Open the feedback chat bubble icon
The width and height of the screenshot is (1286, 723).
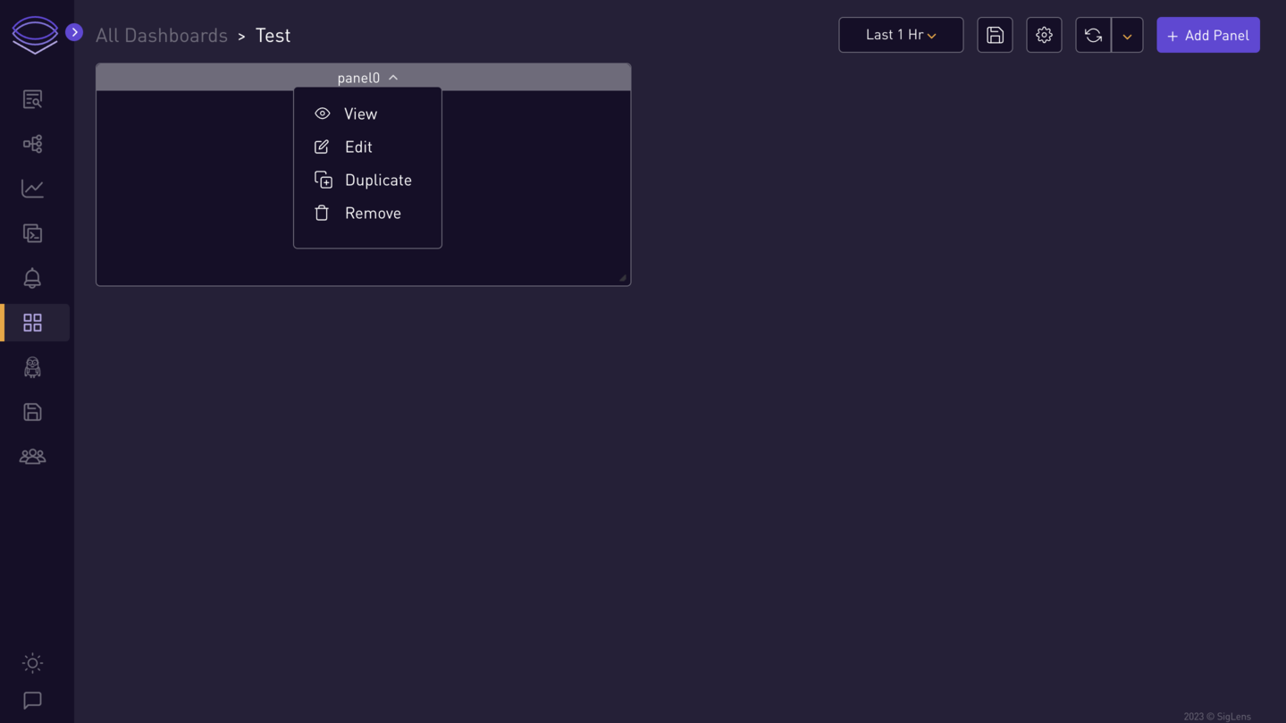tap(32, 701)
